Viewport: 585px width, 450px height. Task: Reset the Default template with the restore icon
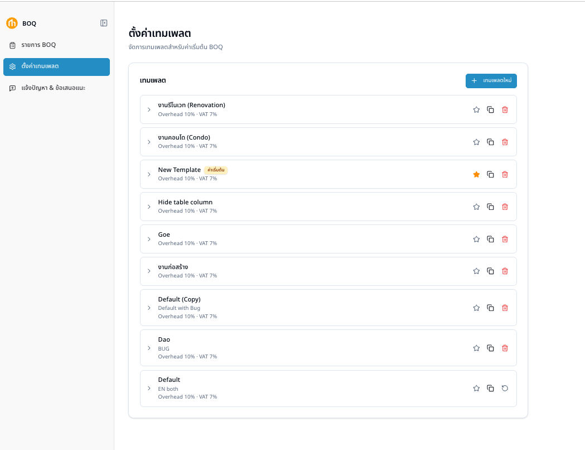pos(505,389)
